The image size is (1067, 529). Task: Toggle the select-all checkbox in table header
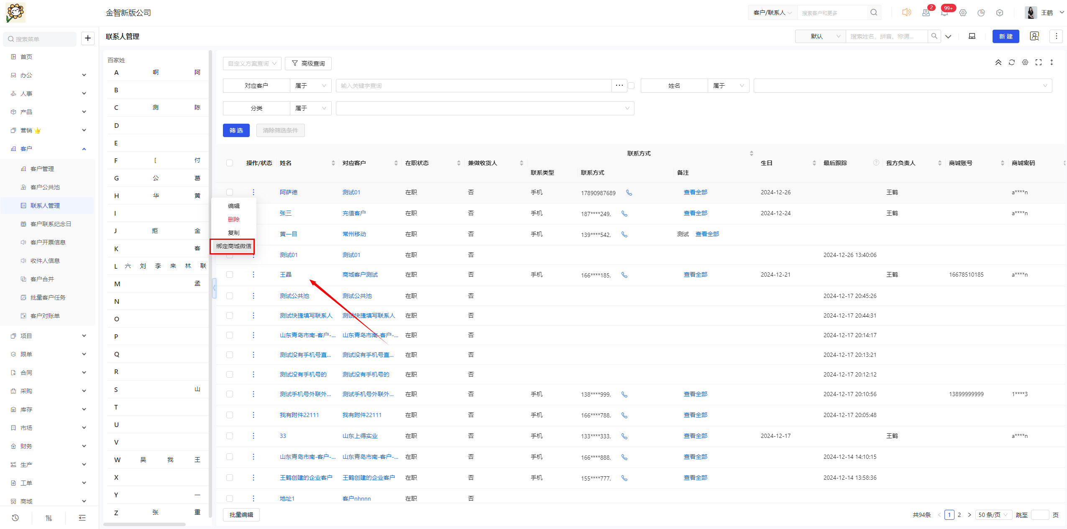click(x=230, y=163)
